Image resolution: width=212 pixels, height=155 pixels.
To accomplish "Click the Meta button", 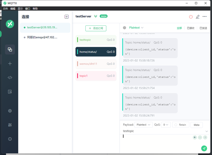I will pos(197,125).
